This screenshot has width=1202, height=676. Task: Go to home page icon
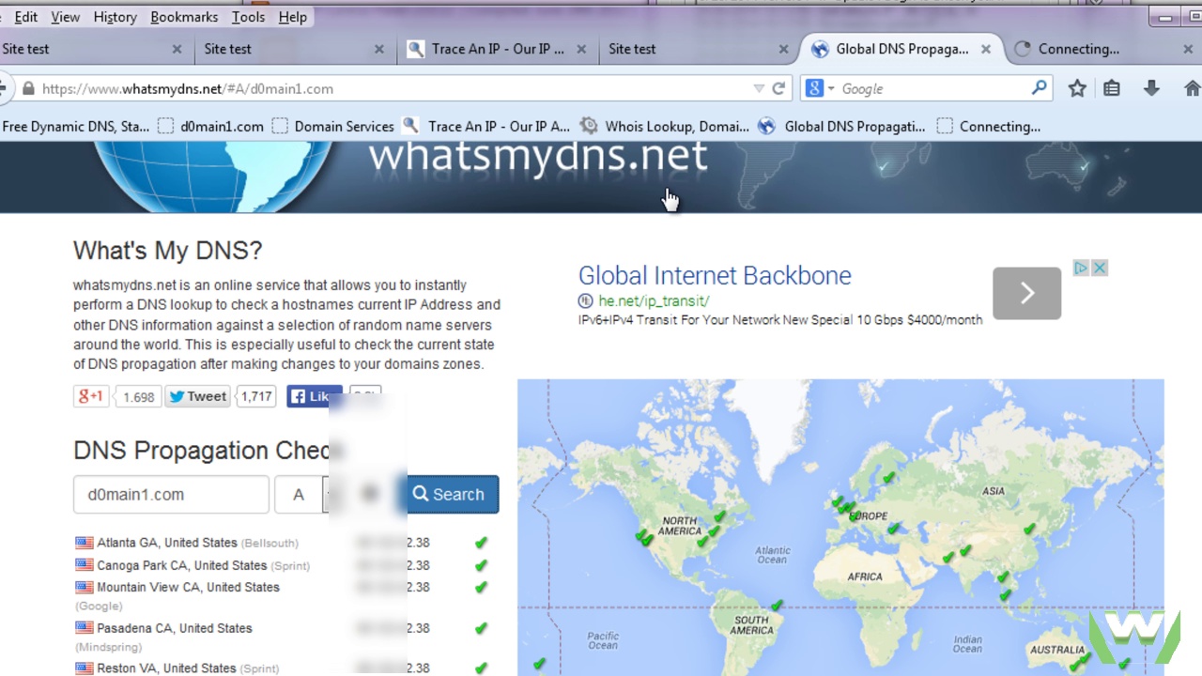1193,88
